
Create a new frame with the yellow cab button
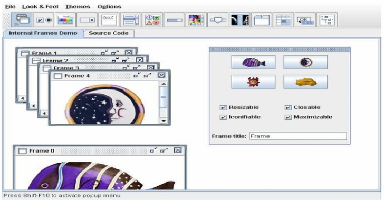coord(305,82)
